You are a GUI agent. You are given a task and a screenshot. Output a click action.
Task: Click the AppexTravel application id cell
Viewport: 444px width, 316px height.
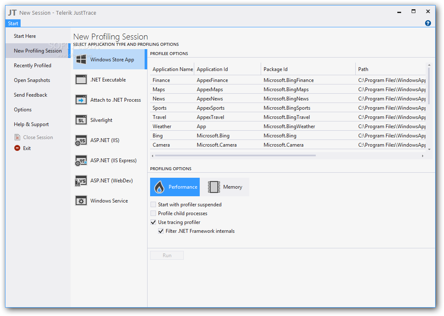click(210, 117)
